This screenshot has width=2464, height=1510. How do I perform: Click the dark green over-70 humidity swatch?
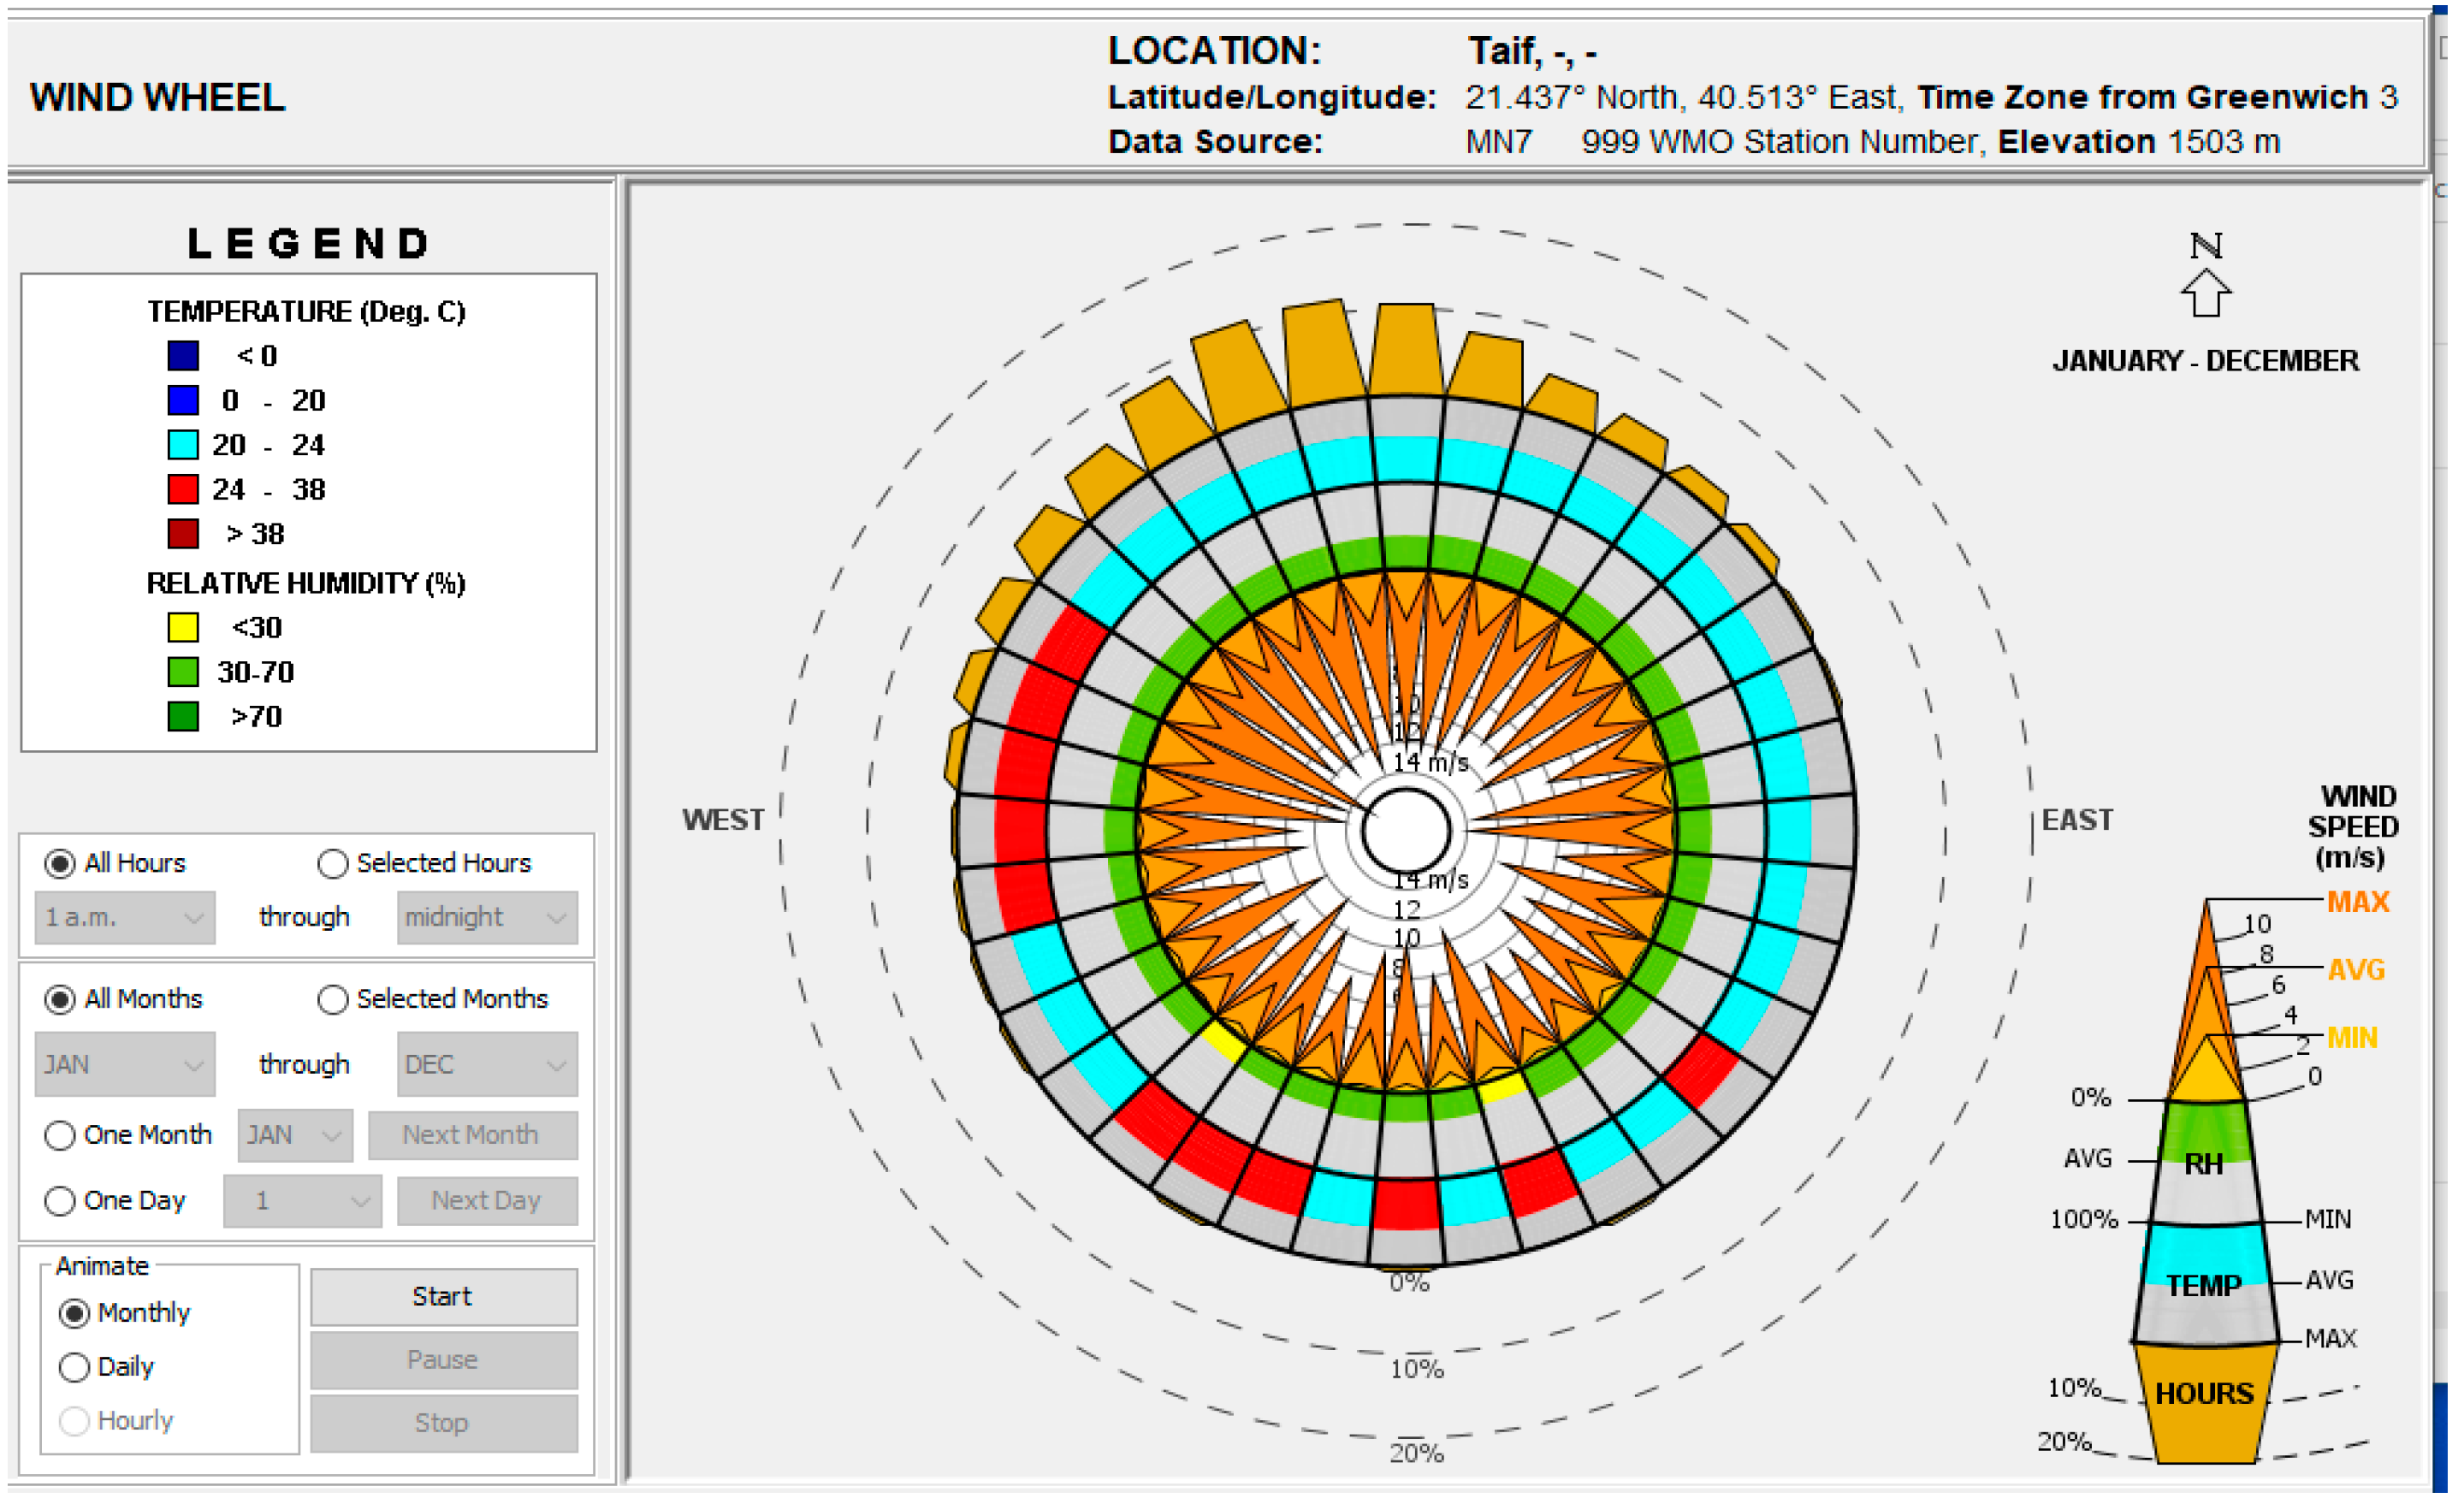pyautogui.click(x=183, y=717)
